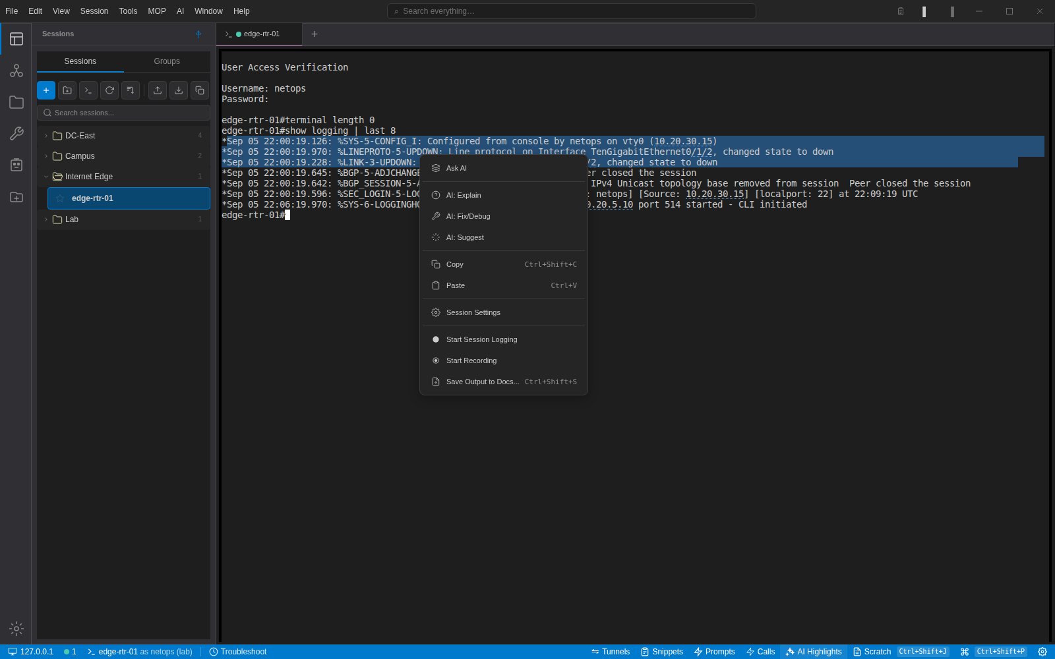The image size is (1055, 659).
Task: Open Tunnels from the status bar
Action: pos(611,652)
